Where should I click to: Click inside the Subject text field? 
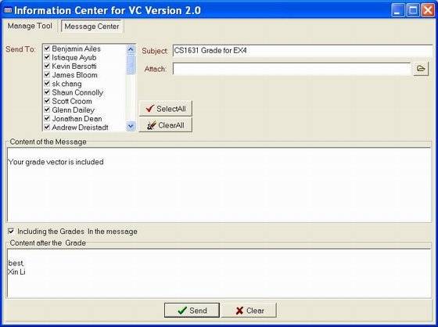(303, 51)
